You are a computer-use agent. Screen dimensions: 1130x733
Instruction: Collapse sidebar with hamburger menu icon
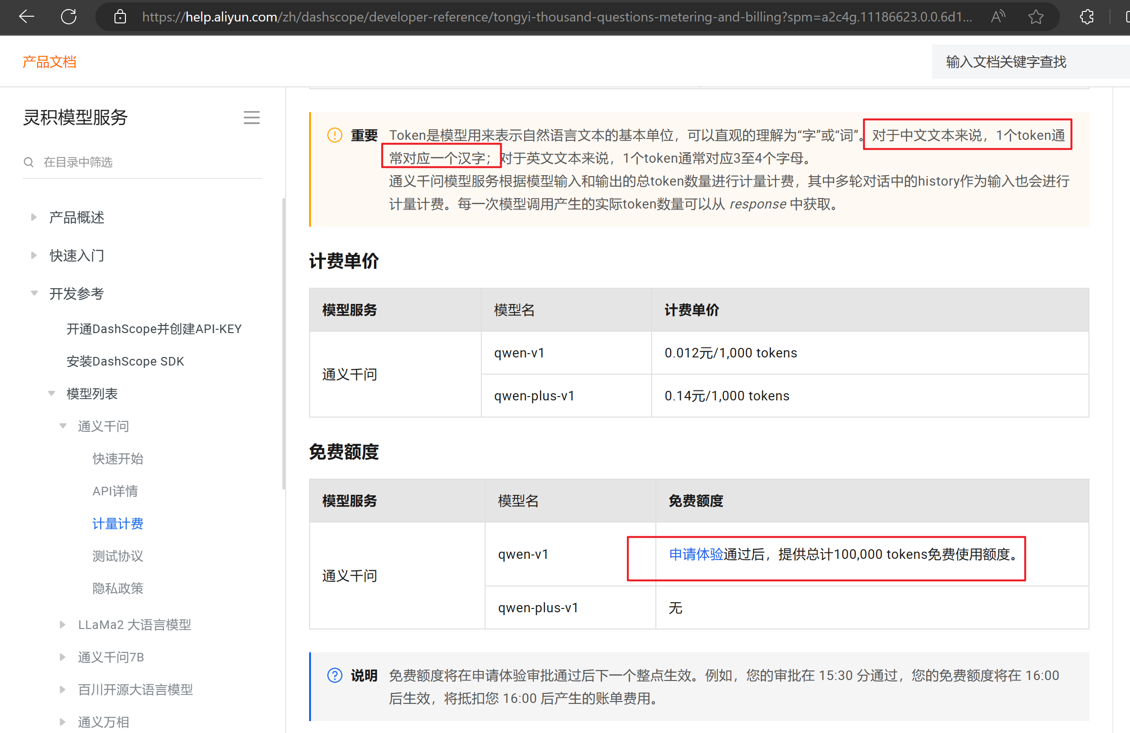tap(251, 117)
